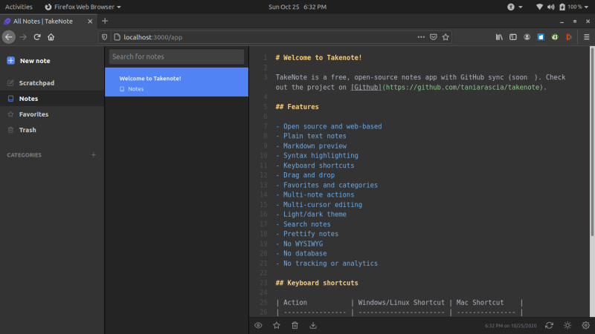Create a new note with New note button

(29, 61)
